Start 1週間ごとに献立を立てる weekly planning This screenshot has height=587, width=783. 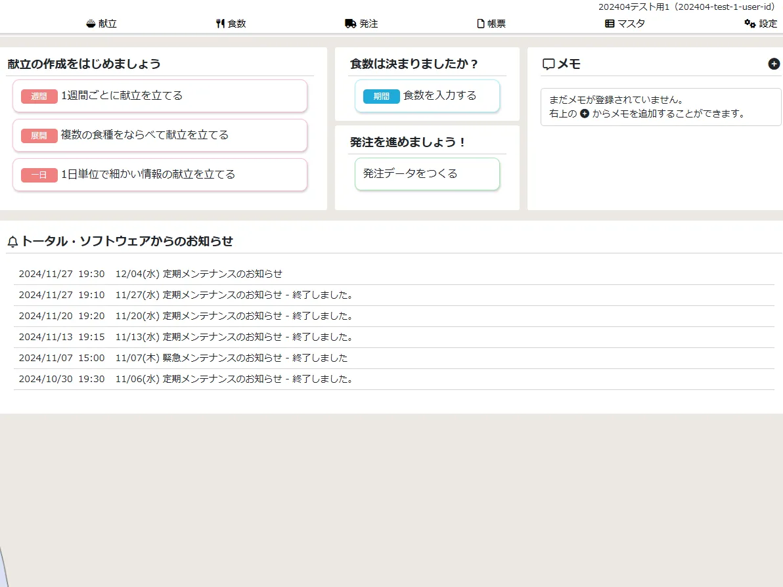pyautogui.click(x=160, y=96)
